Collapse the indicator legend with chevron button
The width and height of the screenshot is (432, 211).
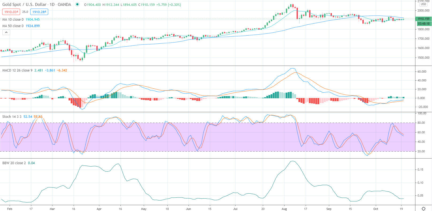[x=6, y=32]
